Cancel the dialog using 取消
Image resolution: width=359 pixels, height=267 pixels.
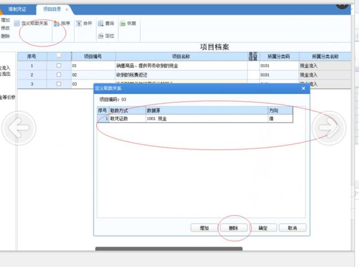click(x=292, y=228)
